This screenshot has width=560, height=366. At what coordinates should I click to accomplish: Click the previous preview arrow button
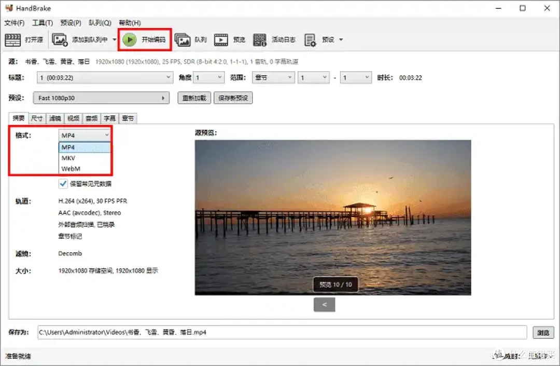pos(324,305)
